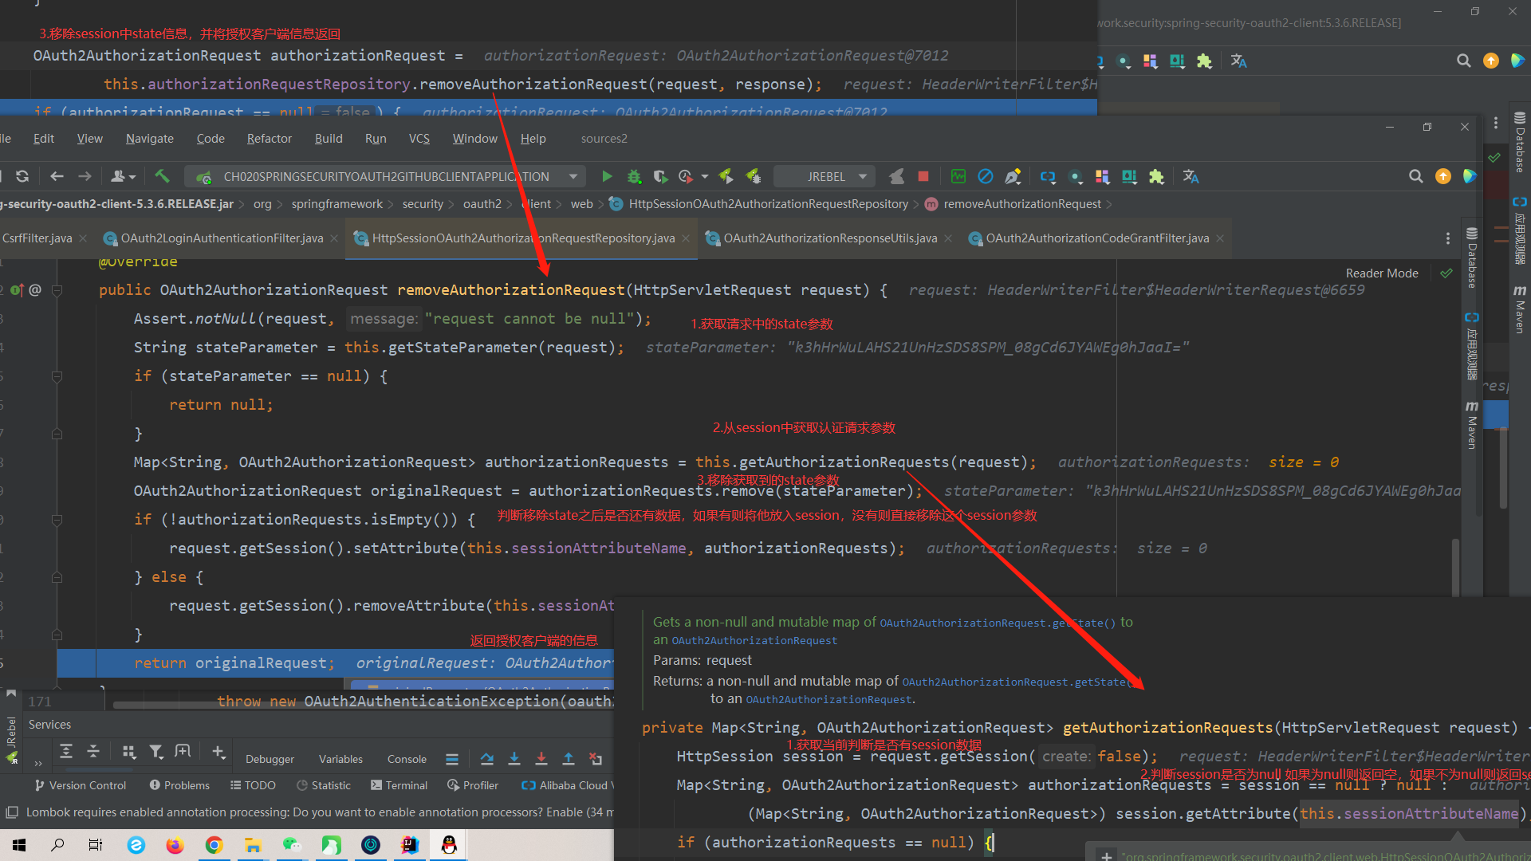The width and height of the screenshot is (1531, 861).
Task: Open services Group By dropdown
Action: [129, 751]
